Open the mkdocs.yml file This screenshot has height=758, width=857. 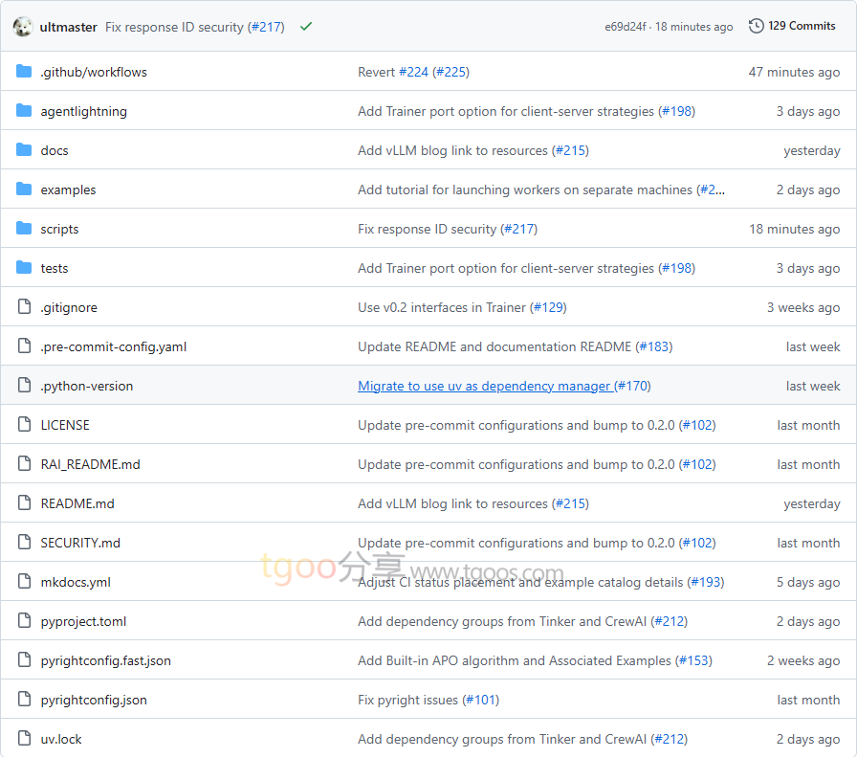tap(76, 582)
